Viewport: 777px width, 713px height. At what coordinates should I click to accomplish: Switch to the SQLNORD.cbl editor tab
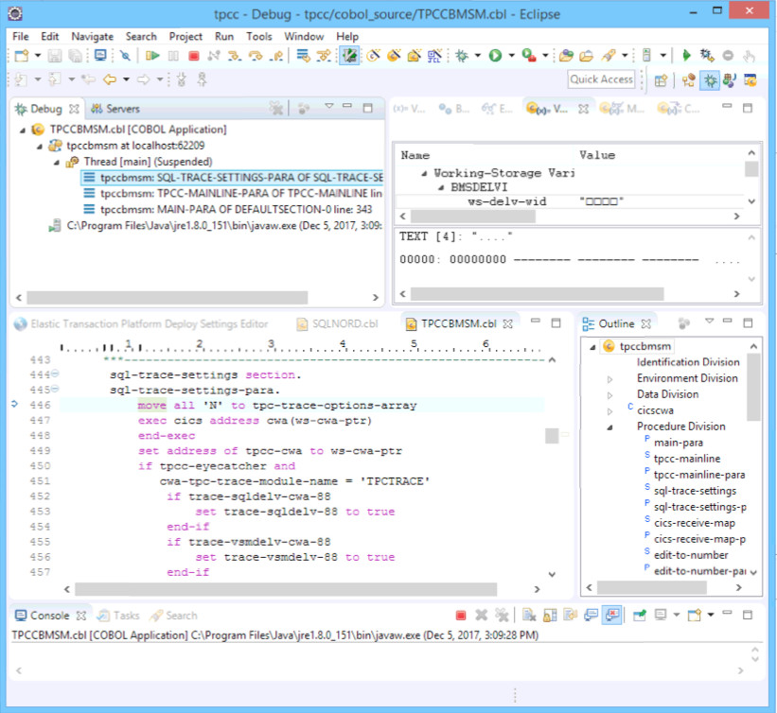[x=337, y=323]
